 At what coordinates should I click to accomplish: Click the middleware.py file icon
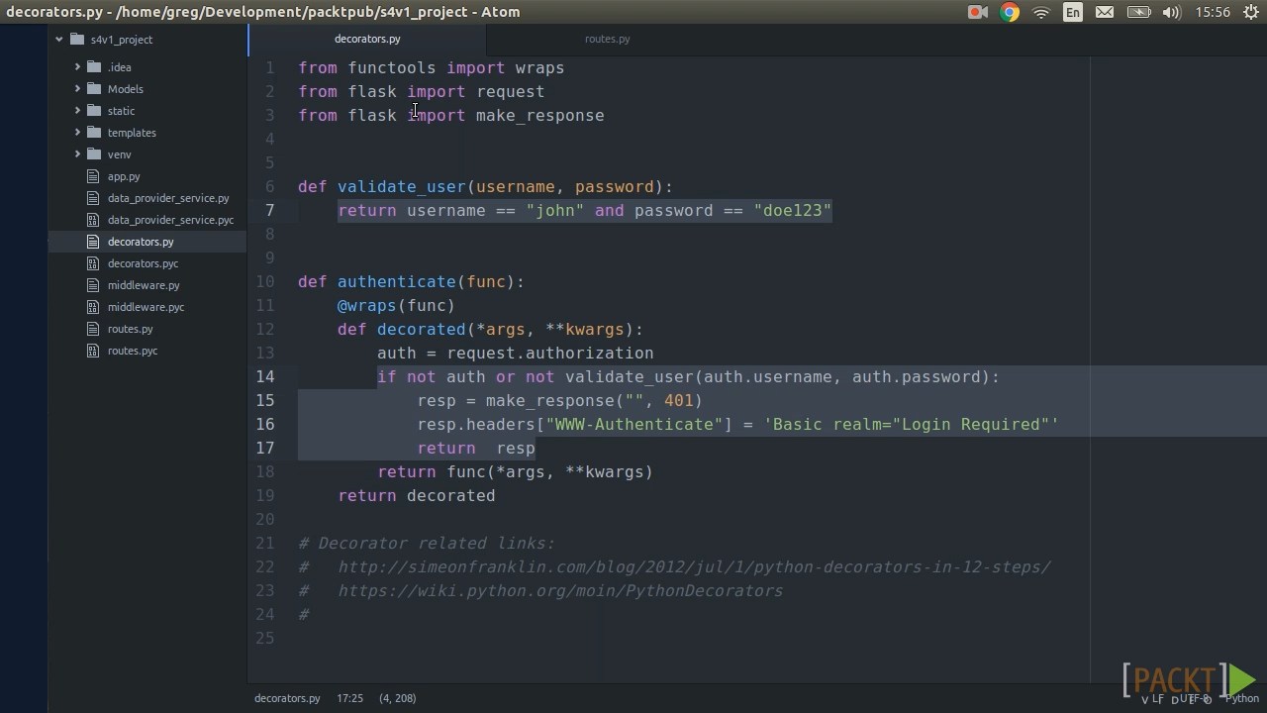(94, 285)
